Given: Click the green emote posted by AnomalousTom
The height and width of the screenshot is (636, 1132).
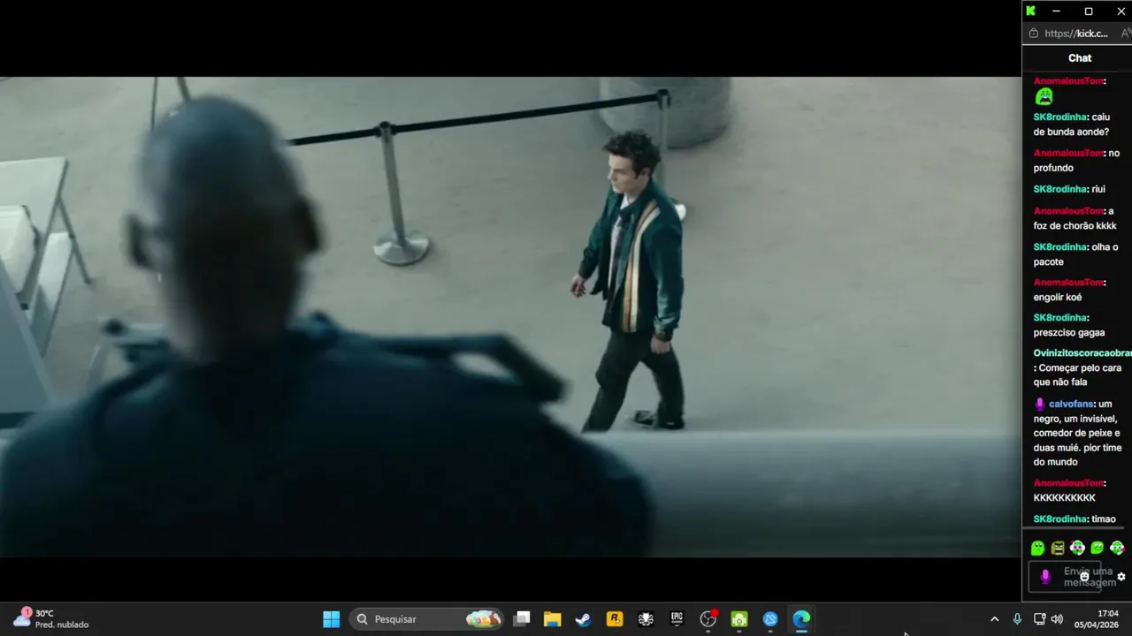Looking at the screenshot, I should 1044,97.
